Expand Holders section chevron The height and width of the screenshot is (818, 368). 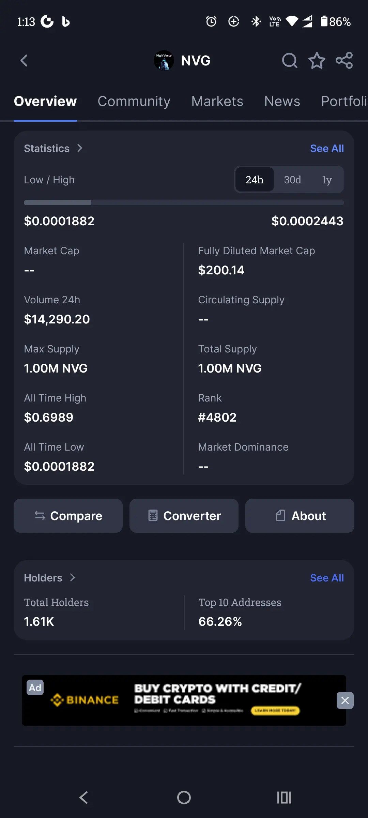[x=72, y=578]
